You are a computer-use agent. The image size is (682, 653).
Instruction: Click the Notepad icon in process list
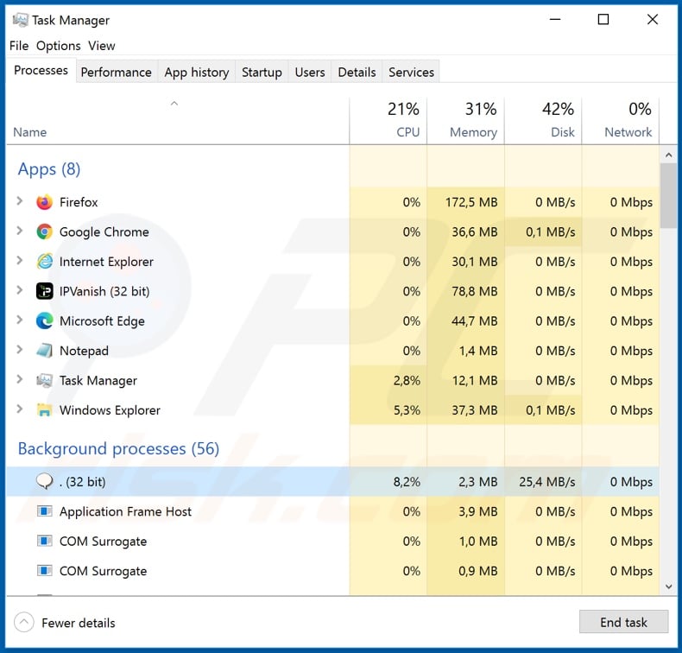coord(44,351)
